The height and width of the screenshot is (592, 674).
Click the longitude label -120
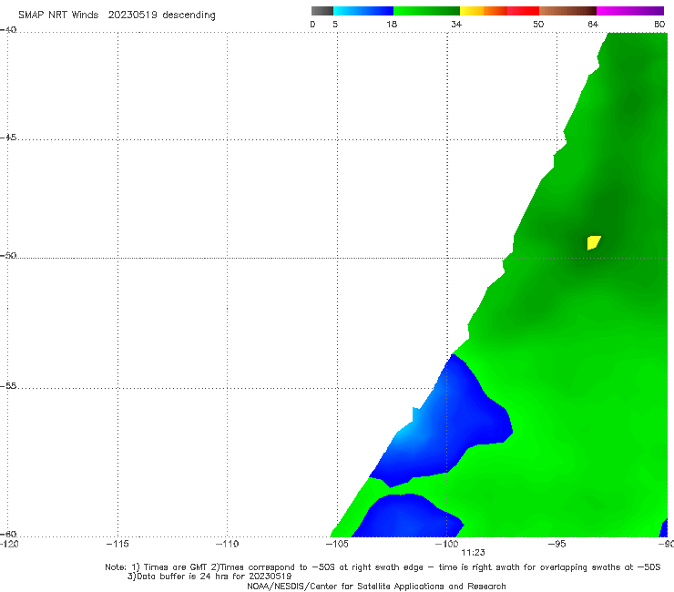9,544
